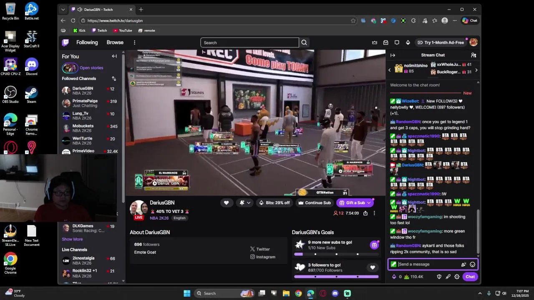Open Prime Loot crown icon

tap(375, 42)
